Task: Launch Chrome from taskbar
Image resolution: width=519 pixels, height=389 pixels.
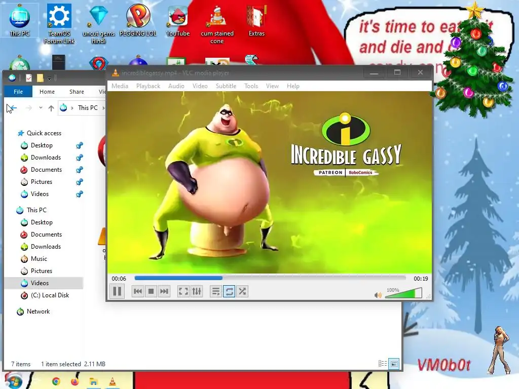Action: [x=56, y=382]
